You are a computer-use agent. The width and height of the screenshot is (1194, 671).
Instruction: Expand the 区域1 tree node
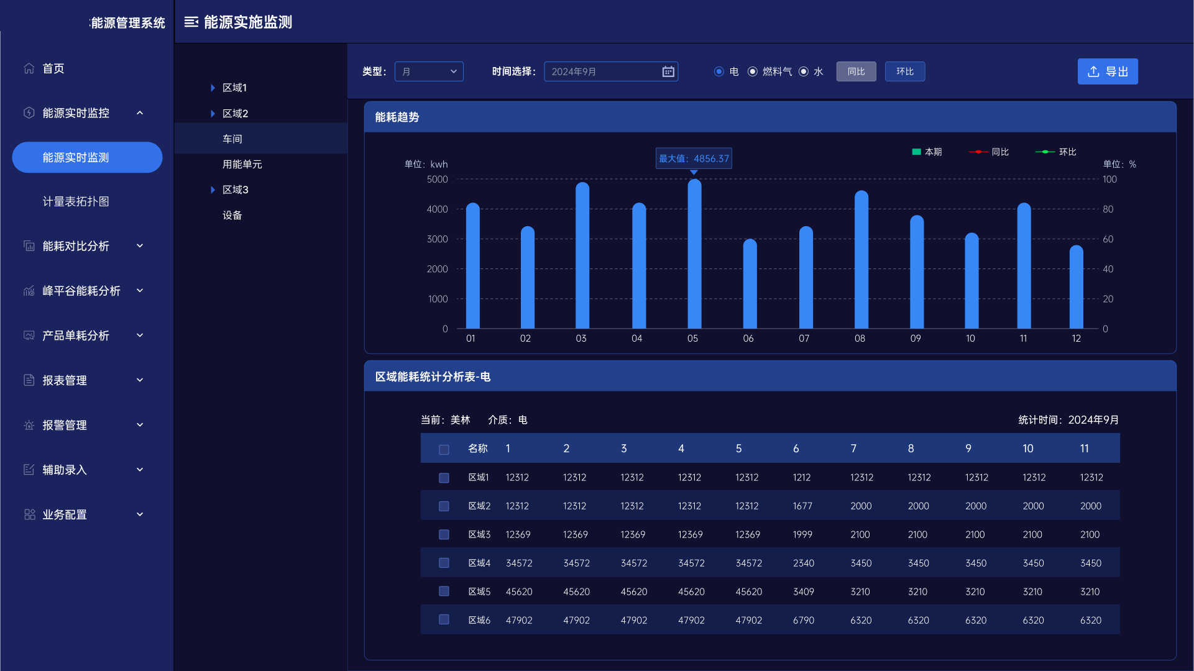pyautogui.click(x=213, y=88)
